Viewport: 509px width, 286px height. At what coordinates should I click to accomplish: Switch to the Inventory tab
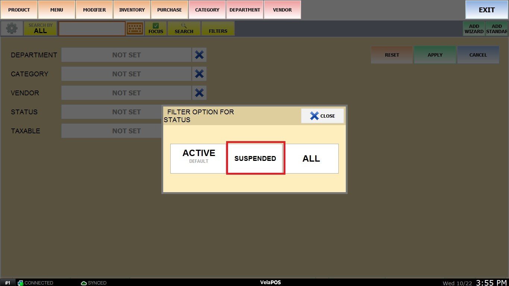pyautogui.click(x=132, y=10)
